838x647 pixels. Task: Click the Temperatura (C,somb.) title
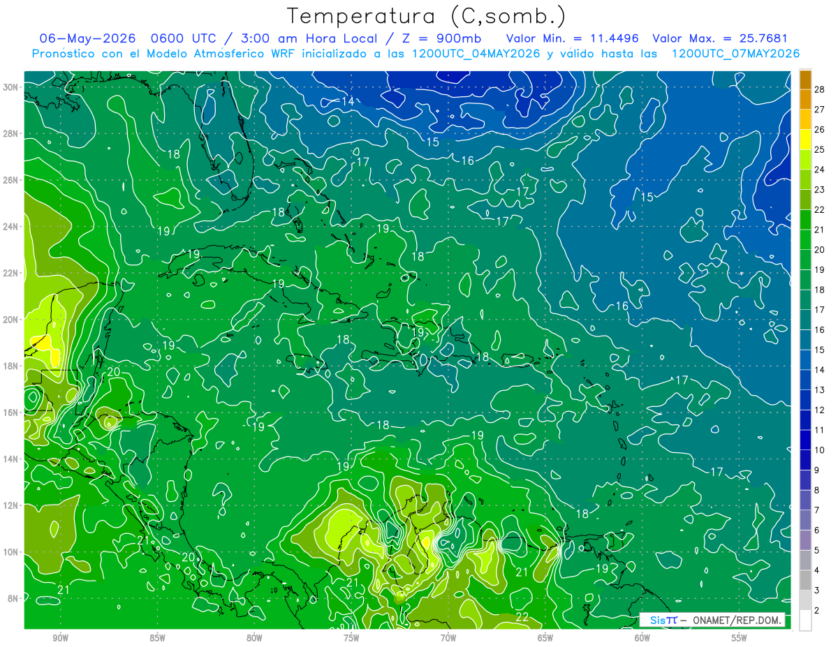(x=427, y=16)
